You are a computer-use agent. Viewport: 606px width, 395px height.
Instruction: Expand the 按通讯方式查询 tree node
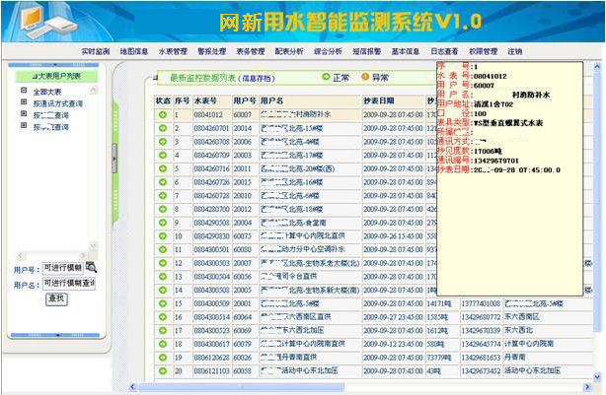click(24, 101)
